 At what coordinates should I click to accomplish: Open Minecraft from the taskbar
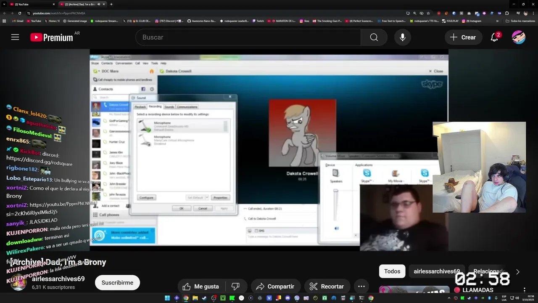click(223, 298)
